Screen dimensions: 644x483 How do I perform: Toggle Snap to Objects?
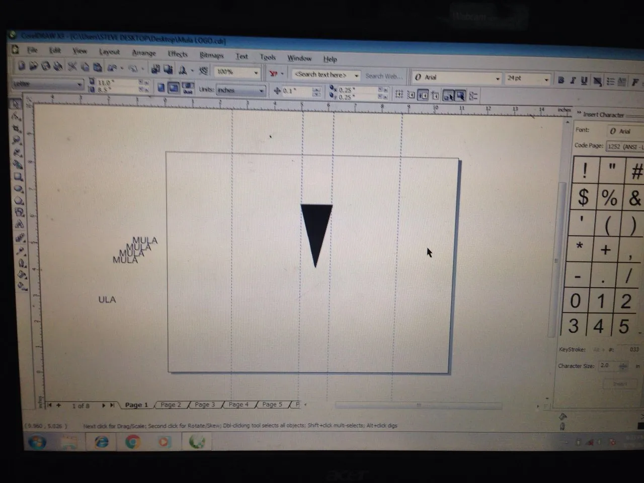[x=423, y=95]
